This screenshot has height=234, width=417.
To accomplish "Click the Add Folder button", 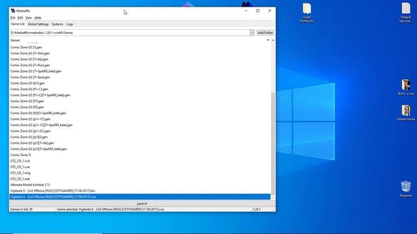I will [x=265, y=32].
